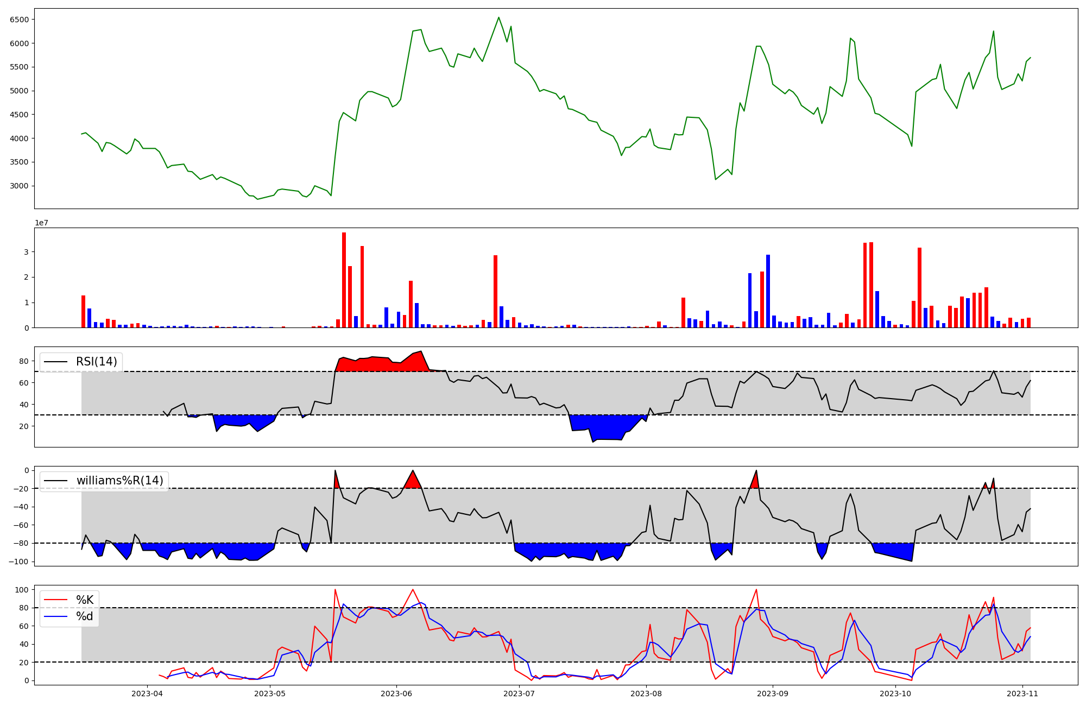Click the tallest blue volume bar
Screen dimensions: 1086x706
pyautogui.click(x=768, y=291)
